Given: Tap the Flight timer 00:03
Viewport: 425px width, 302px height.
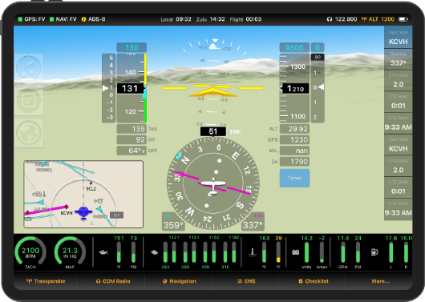Looking at the screenshot, I should click(245, 19).
